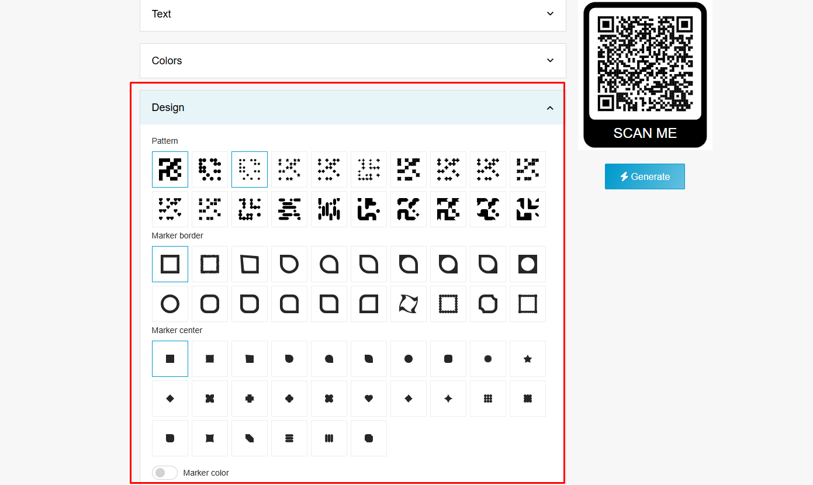The height and width of the screenshot is (485, 813).
Task: Pick the diamond marker center
Action: point(170,399)
